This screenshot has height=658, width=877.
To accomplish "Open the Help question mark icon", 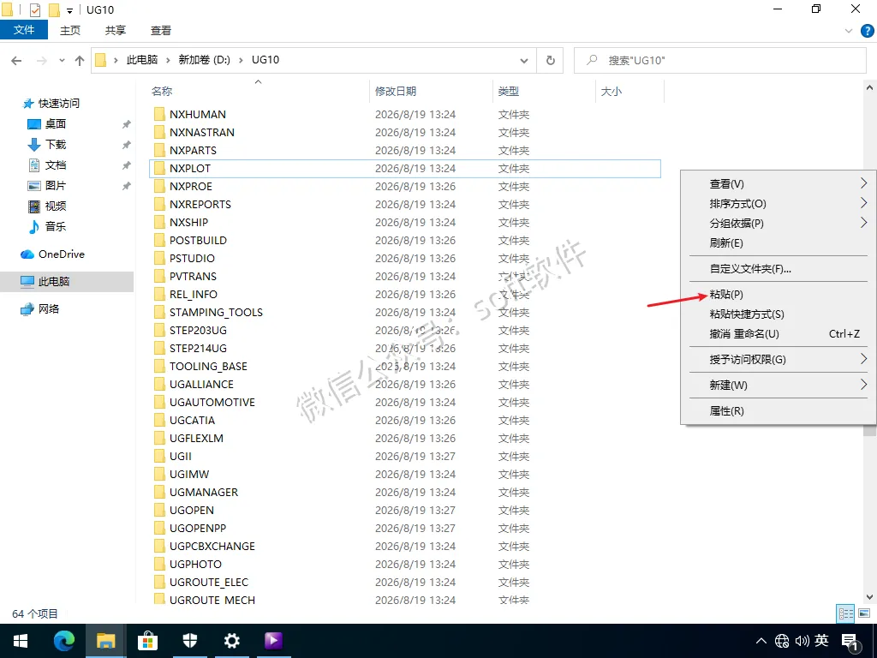I will pos(867,31).
